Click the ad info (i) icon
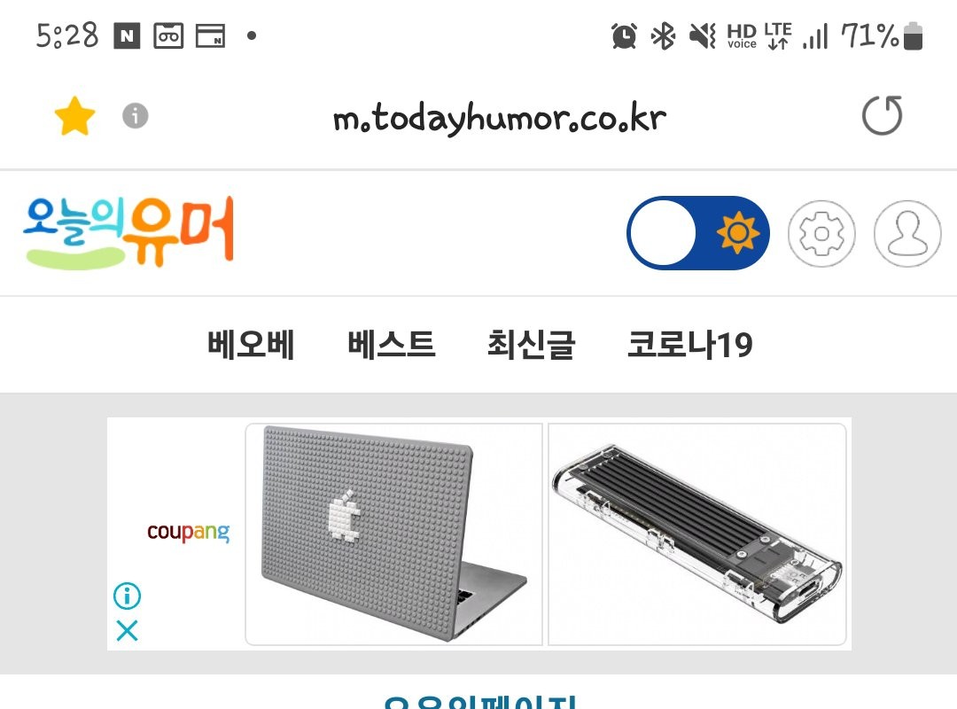Viewport: 957px width, 709px height. 127,596
